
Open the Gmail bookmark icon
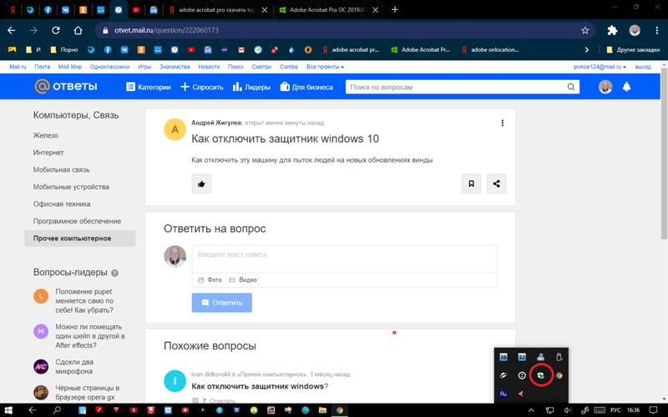click(x=241, y=50)
